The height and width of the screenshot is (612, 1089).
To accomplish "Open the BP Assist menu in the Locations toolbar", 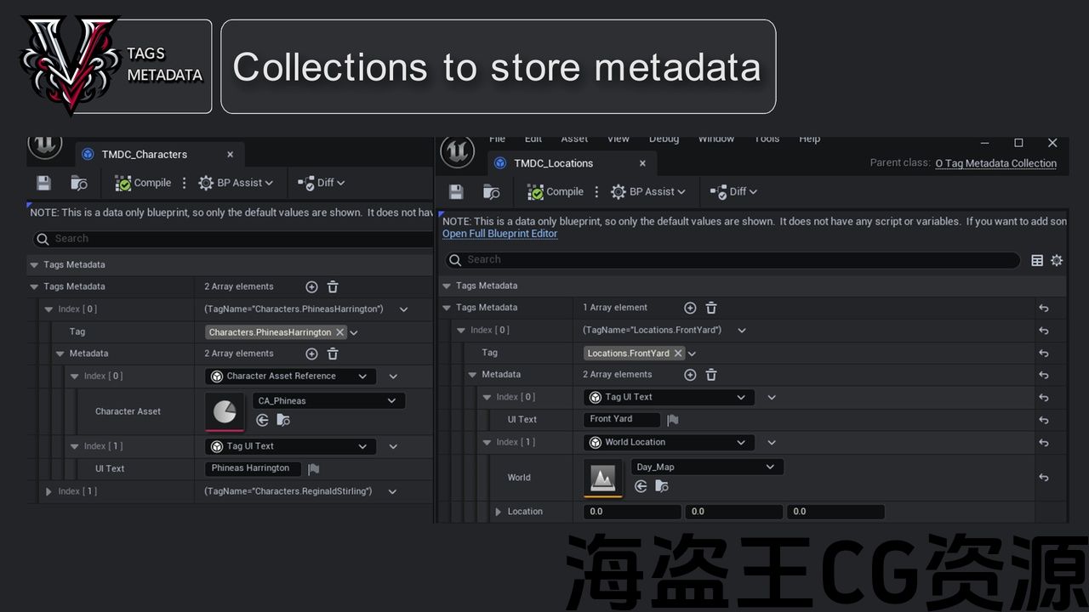I will (x=648, y=192).
